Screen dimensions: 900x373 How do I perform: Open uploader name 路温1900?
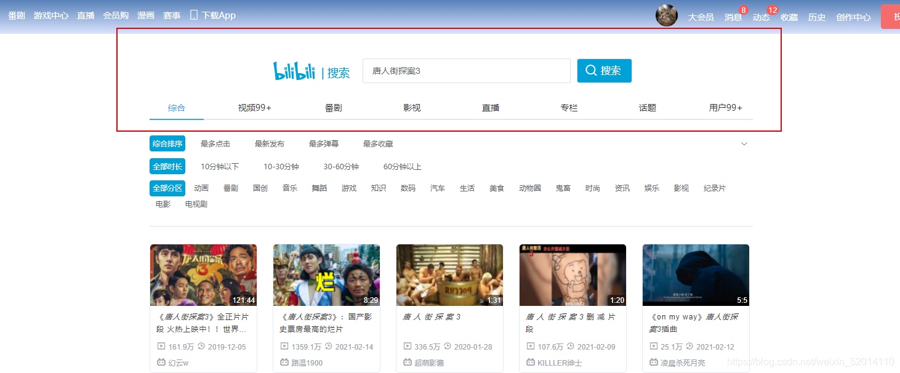[x=307, y=363]
